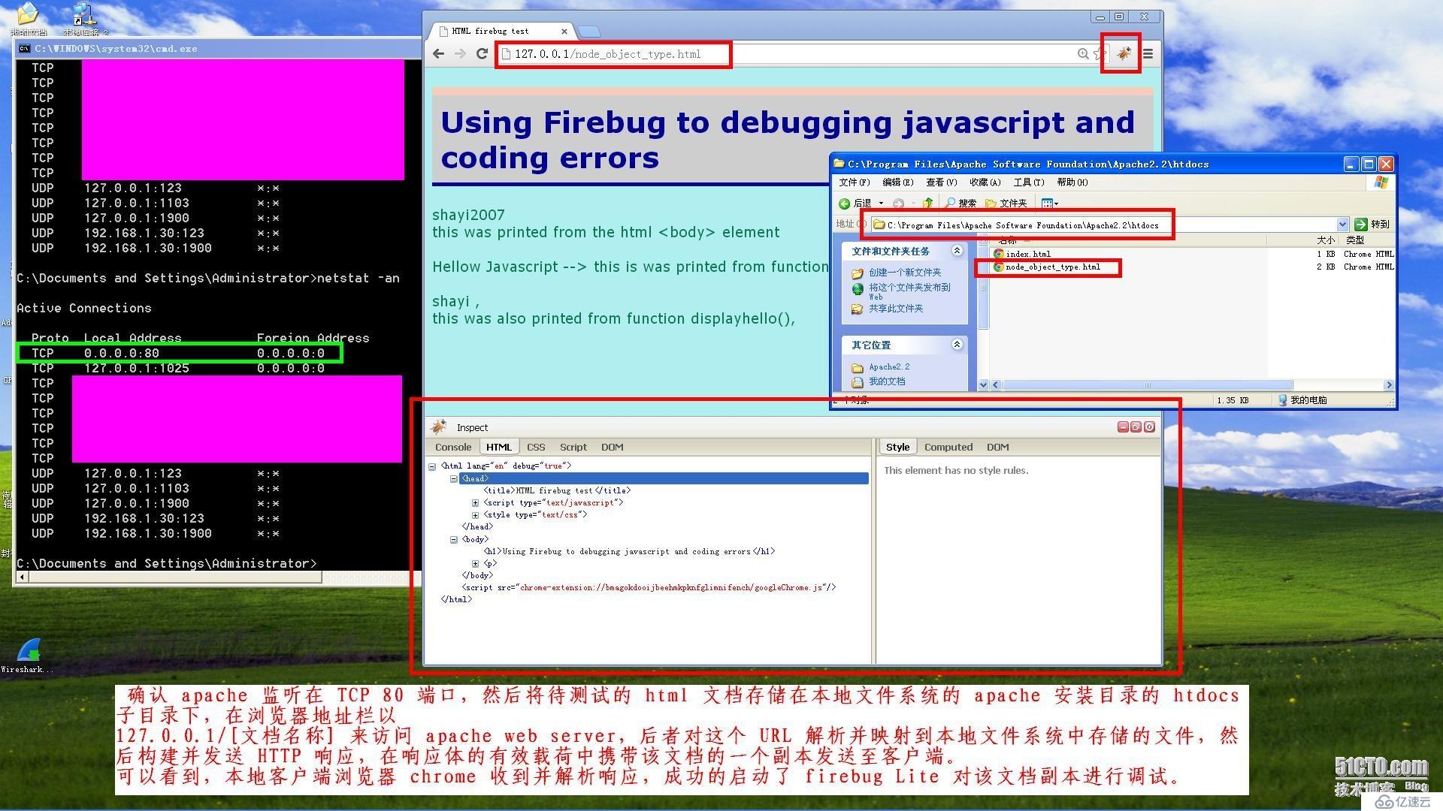Open the 查看(V) menu in Explorer
The image size is (1443, 811).
941,182
